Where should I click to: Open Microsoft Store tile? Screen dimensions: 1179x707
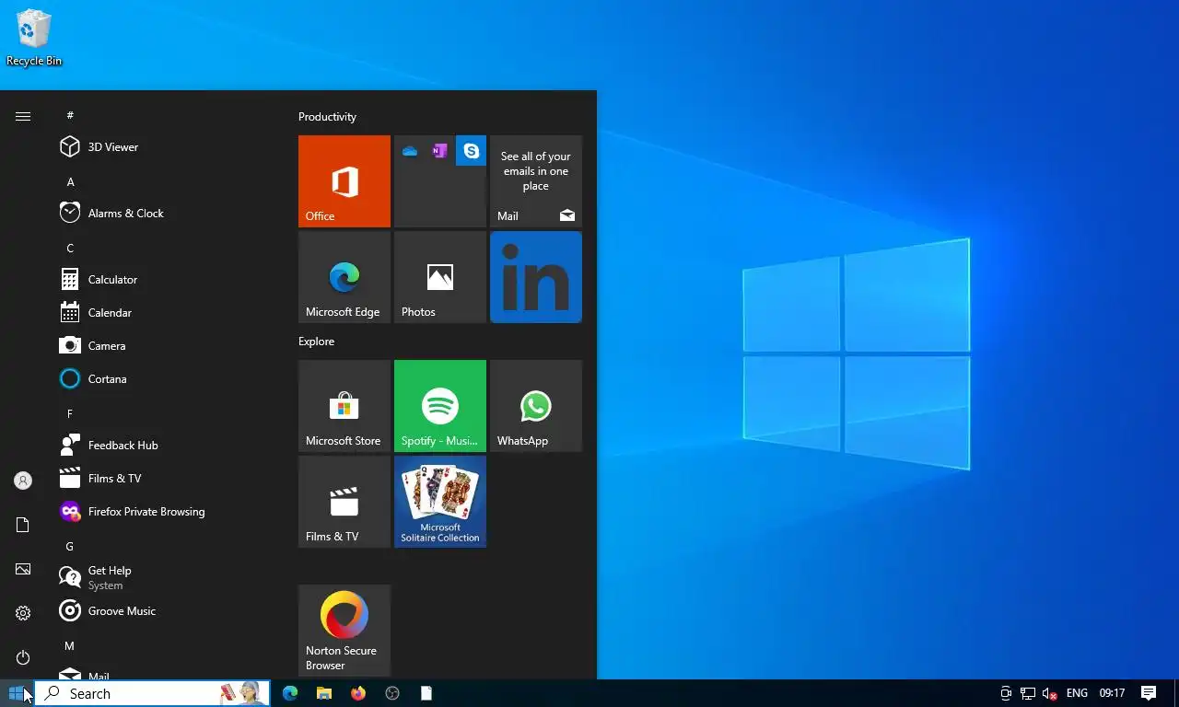click(344, 406)
